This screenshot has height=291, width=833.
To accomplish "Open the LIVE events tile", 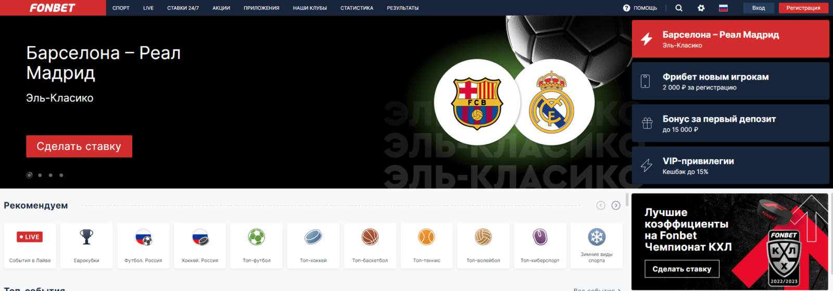I will 30,246.
